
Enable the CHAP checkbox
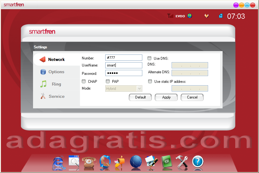point(84,81)
